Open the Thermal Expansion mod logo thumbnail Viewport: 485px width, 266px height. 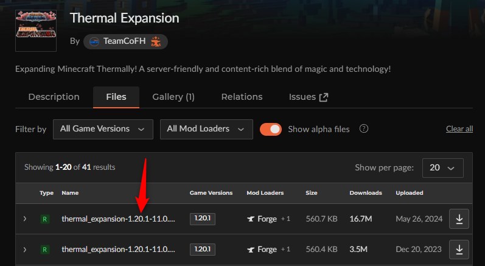click(36, 30)
